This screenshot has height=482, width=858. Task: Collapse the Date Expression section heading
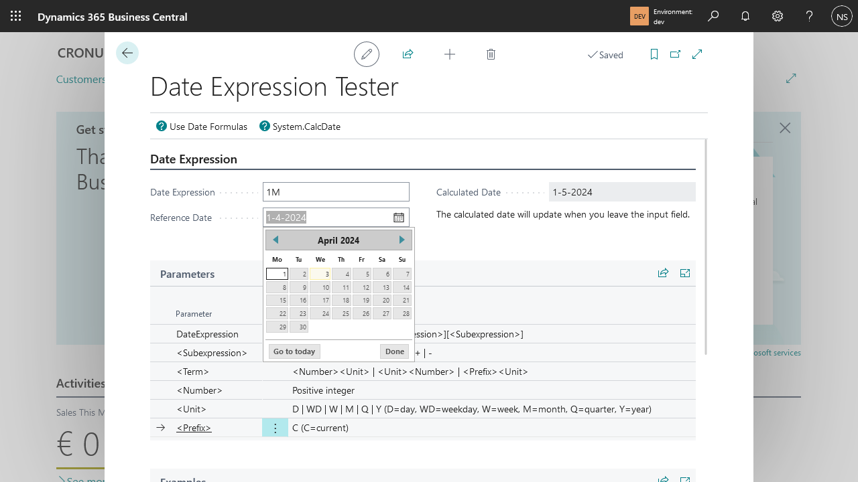[194, 159]
